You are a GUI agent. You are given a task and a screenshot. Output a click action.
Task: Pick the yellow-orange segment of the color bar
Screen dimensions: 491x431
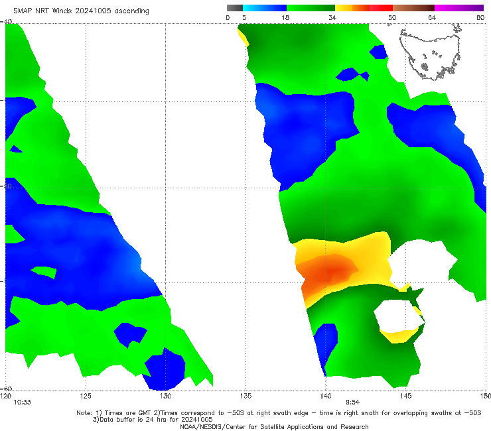pyautogui.click(x=352, y=8)
